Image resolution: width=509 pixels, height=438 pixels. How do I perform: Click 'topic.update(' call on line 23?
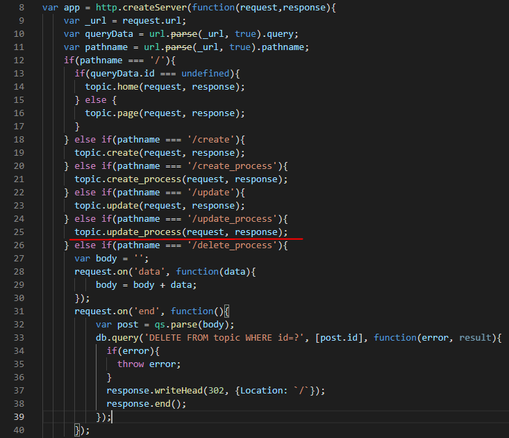tap(109, 206)
